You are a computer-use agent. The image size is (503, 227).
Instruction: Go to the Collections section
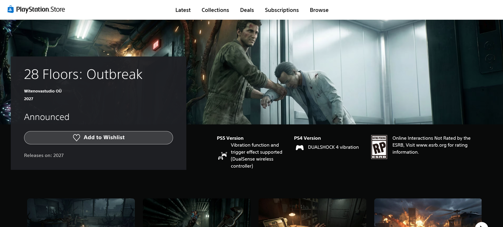(x=215, y=10)
